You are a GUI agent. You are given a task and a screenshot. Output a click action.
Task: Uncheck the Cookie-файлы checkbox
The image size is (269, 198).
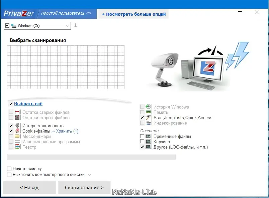(11, 131)
